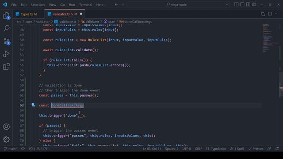Click line number 67 in gutter

click(22, 125)
